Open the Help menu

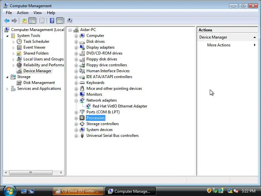(x=51, y=13)
